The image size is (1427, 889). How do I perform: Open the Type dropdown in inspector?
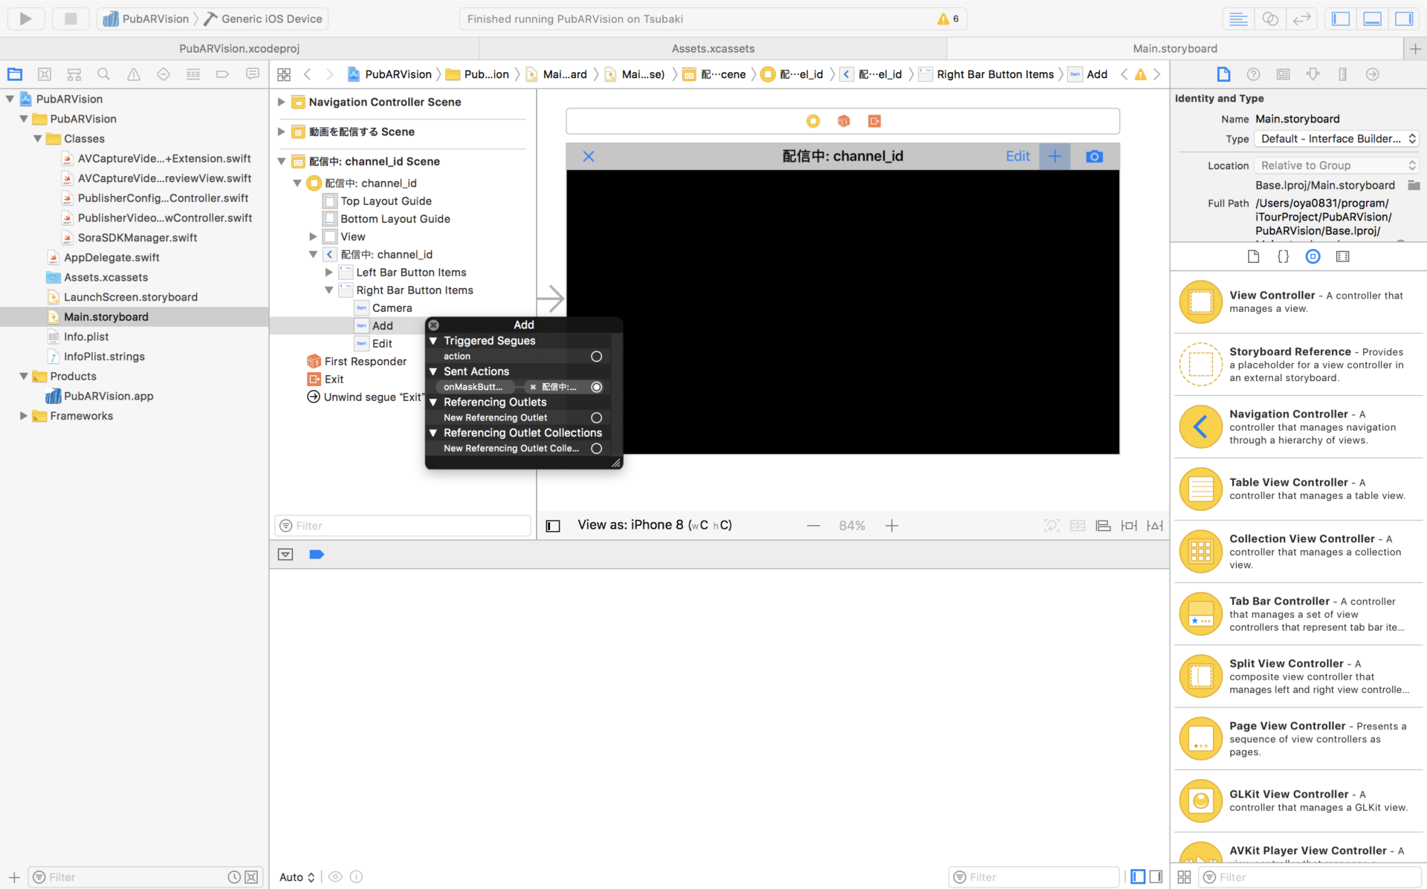[1336, 139]
